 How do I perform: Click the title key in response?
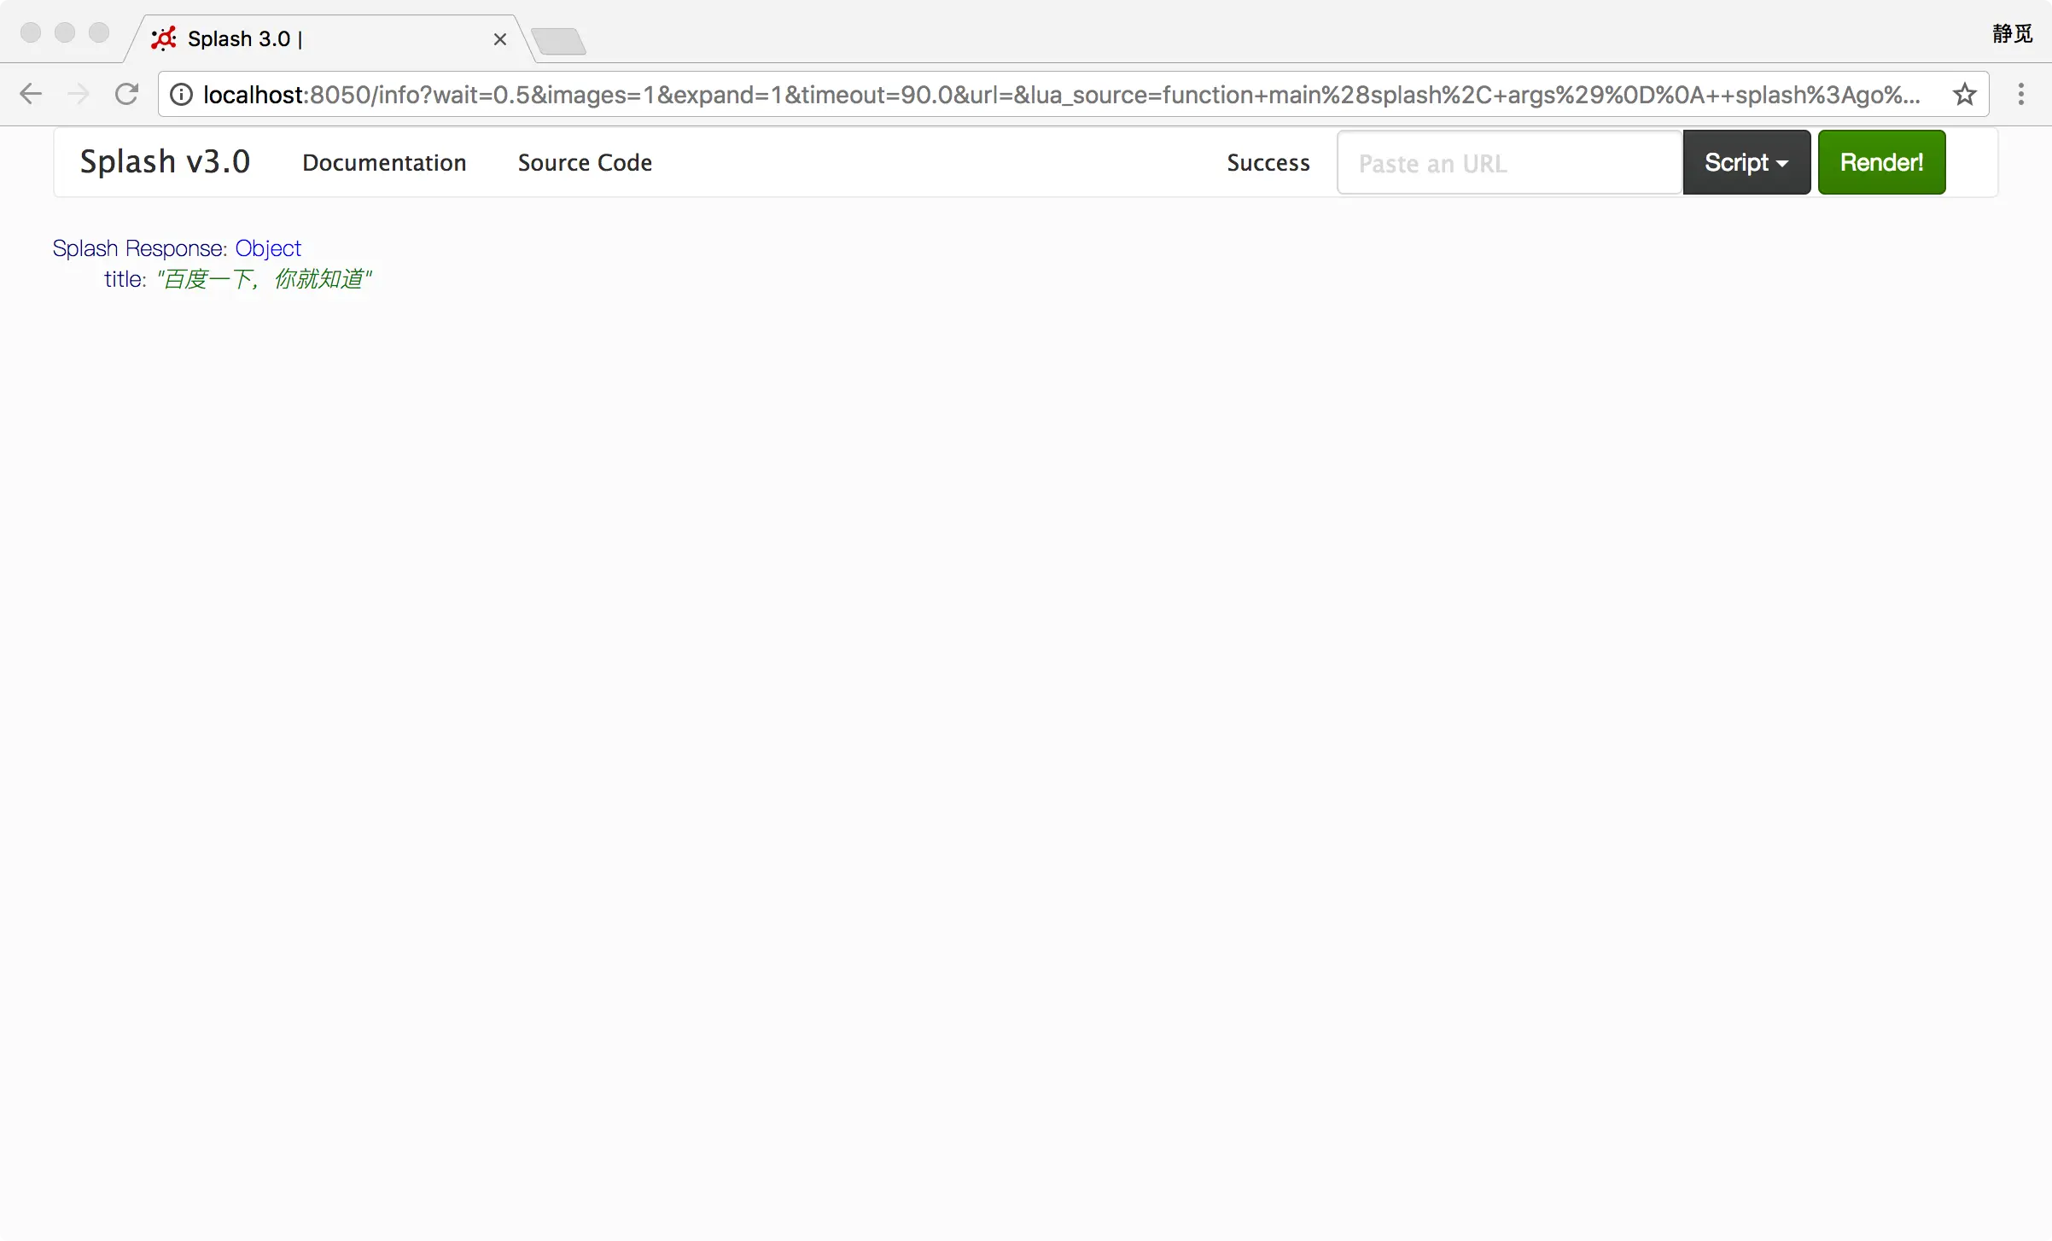(x=124, y=279)
